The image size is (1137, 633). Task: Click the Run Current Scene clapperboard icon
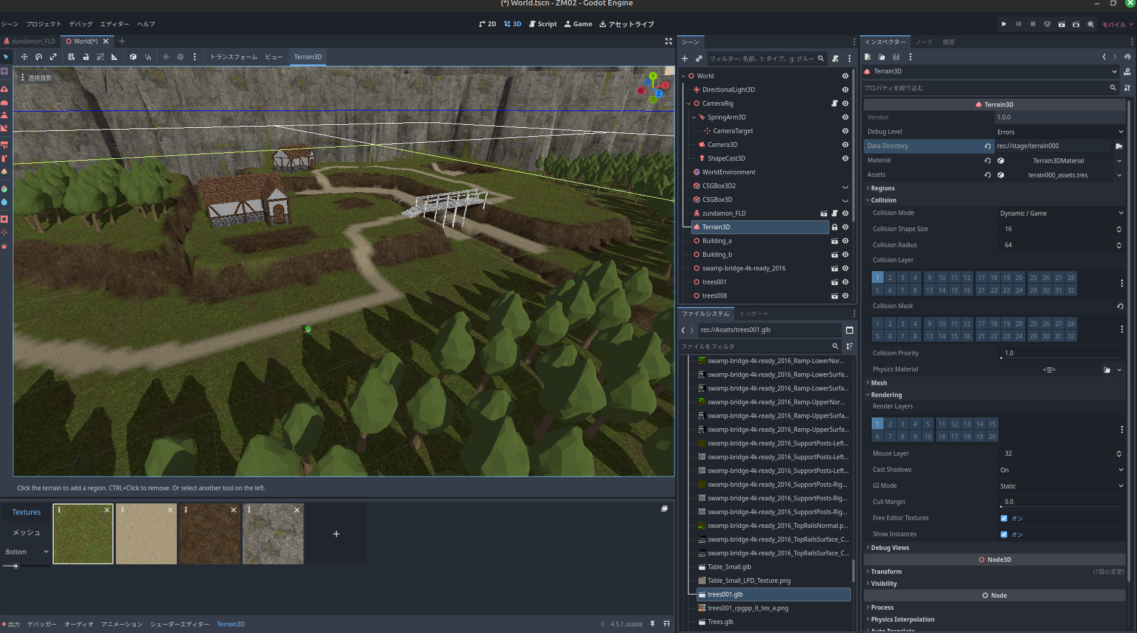1061,24
